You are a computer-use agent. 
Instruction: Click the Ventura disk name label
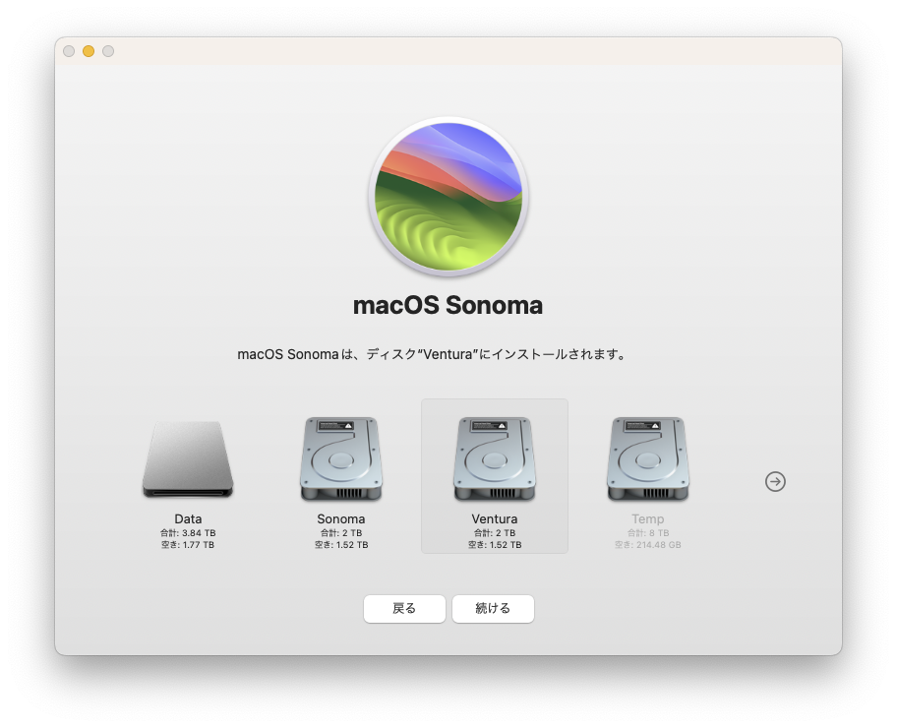[x=495, y=519]
